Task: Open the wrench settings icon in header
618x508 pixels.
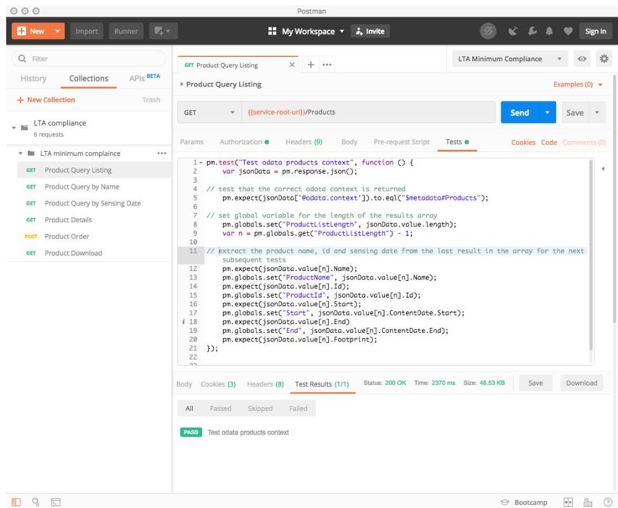Action: (532, 31)
